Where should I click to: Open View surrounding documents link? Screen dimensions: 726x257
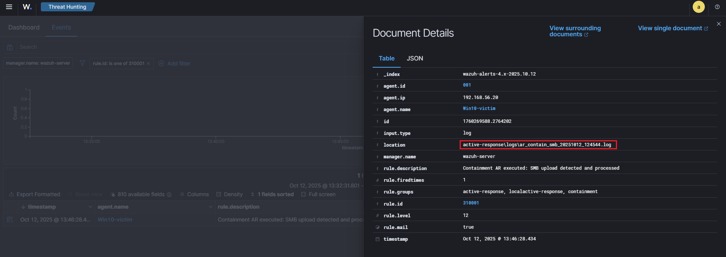point(575,31)
